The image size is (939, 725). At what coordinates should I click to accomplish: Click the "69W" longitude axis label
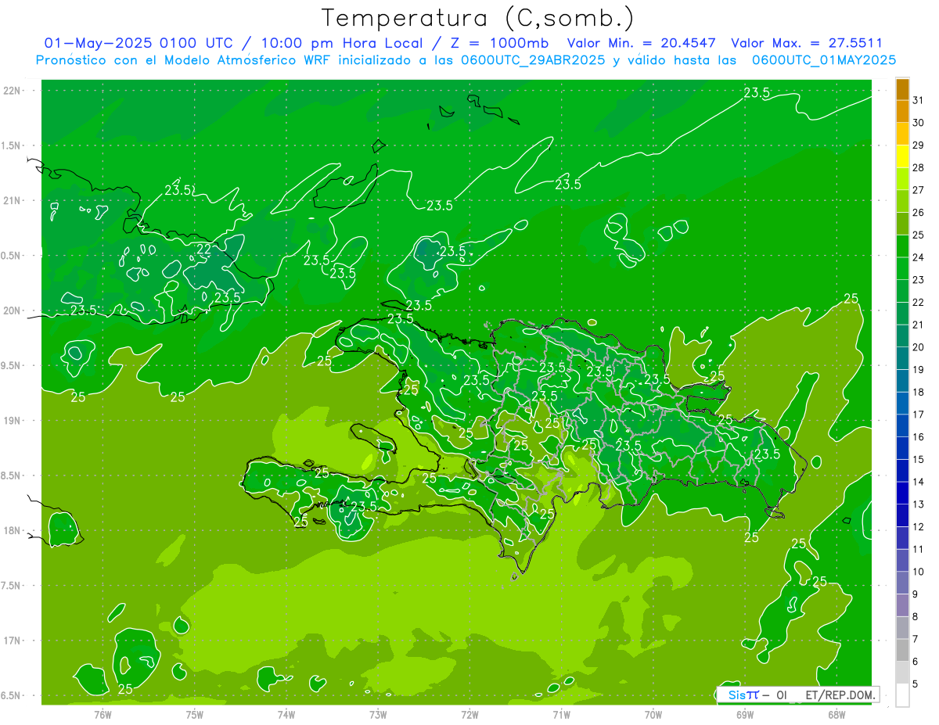(x=744, y=714)
